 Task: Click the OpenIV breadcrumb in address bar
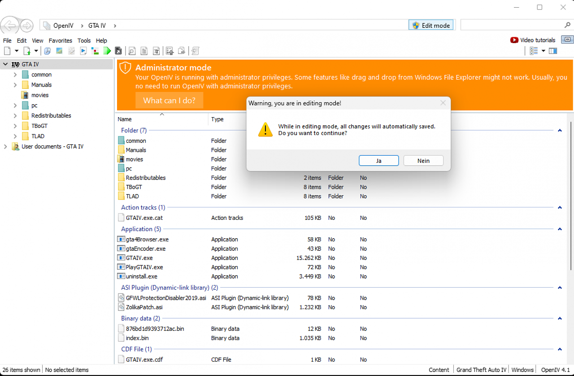click(63, 26)
